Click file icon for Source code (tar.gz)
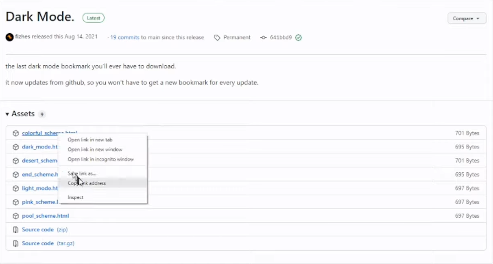 tap(15, 244)
